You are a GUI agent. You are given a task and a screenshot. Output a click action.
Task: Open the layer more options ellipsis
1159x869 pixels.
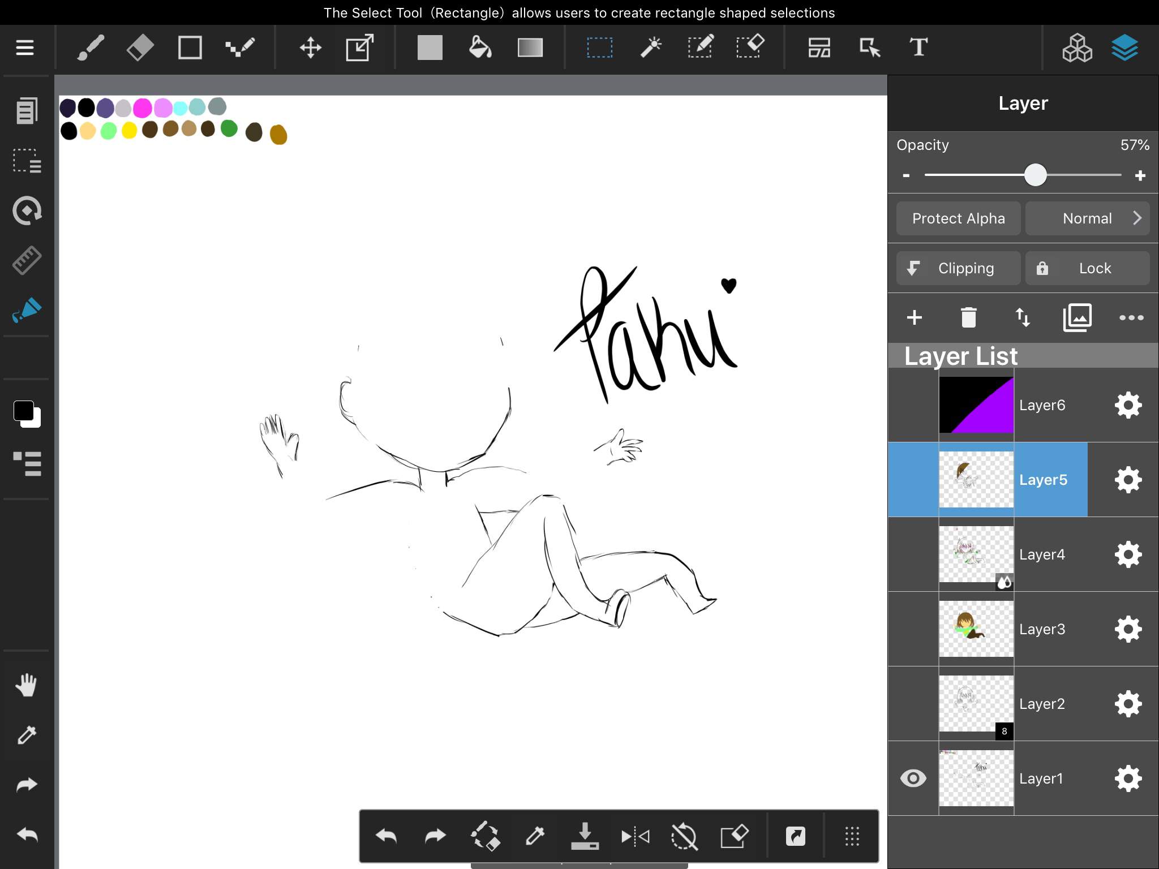tap(1131, 317)
